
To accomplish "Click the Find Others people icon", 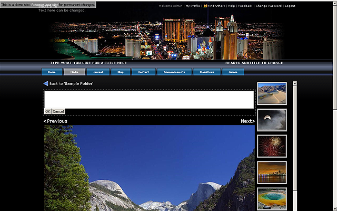I will pyautogui.click(x=205, y=6).
